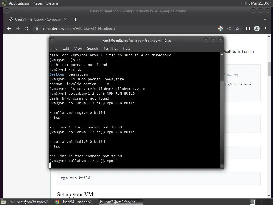Close the UserVM Handbook tab
Screen dimensions: 273x205
click(65, 19)
